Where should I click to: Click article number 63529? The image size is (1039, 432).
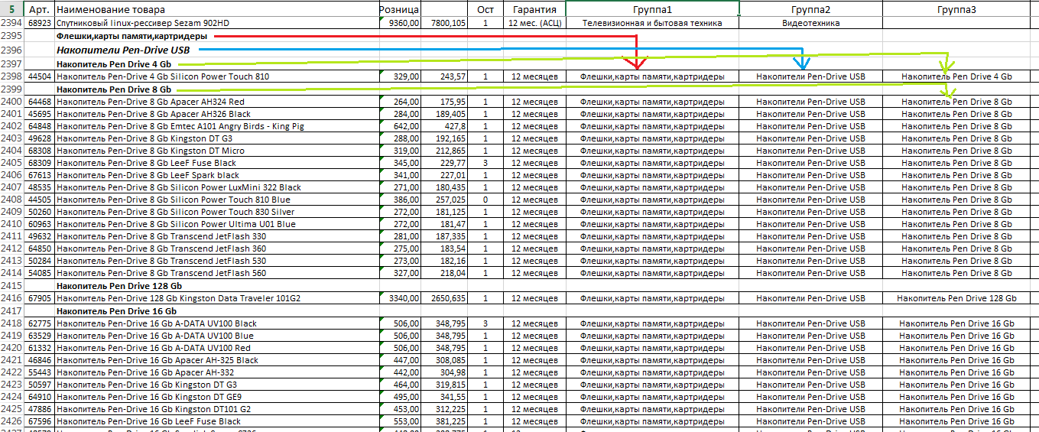39,336
